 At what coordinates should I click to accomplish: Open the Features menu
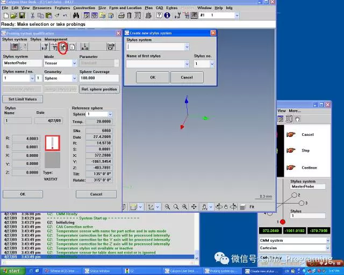(62, 8)
